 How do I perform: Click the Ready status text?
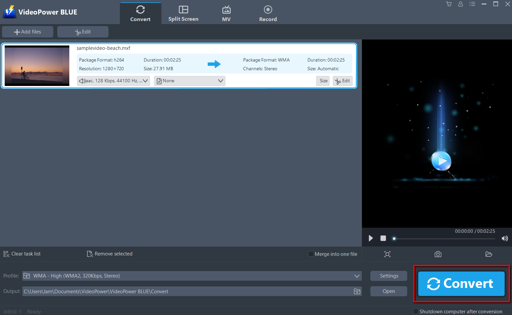(34, 311)
